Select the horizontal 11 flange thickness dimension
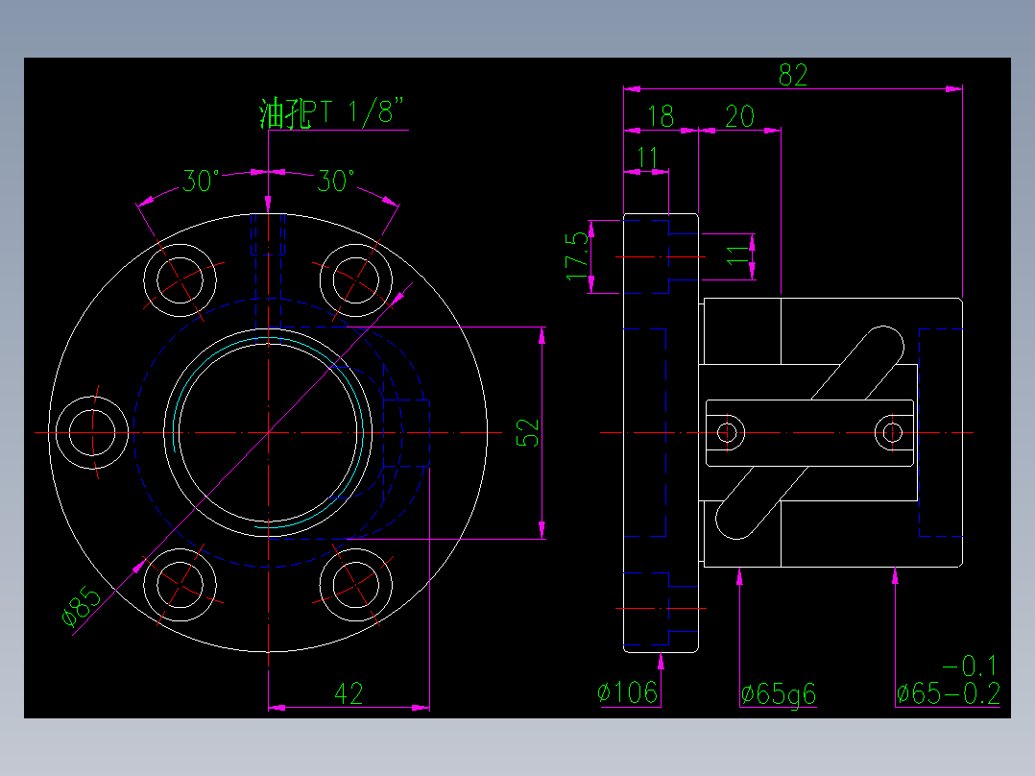1035x776 pixels. [647, 156]
